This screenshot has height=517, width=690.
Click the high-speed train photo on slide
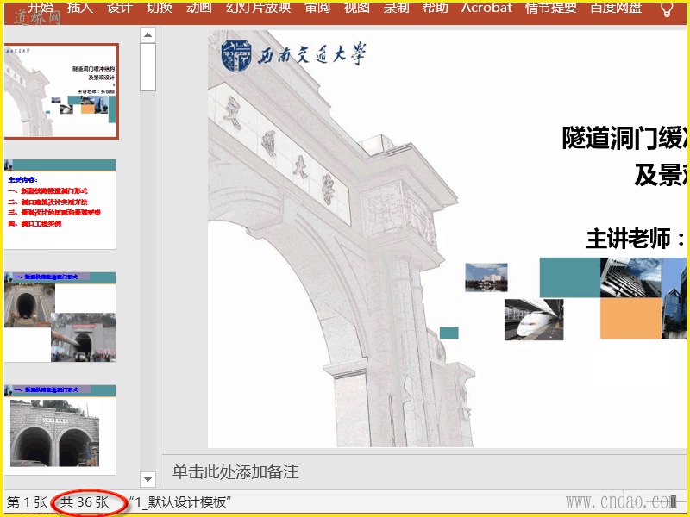pos(534,320)
